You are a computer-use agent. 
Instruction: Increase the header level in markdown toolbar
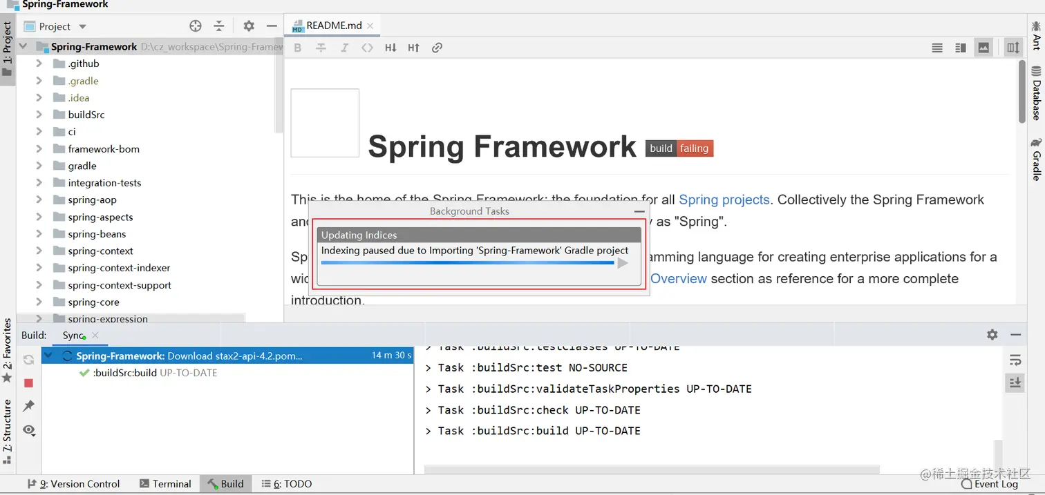[x=413, y=48]
